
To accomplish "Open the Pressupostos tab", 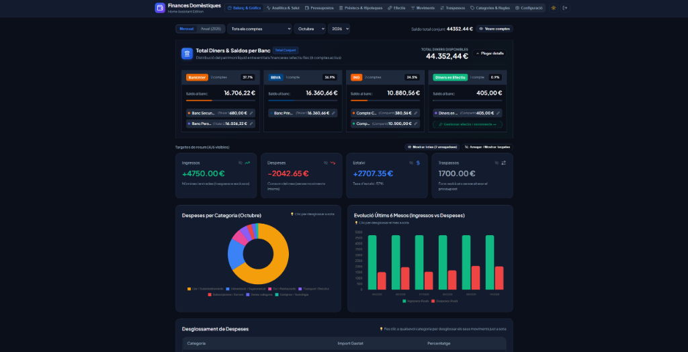I will point(319,8).
